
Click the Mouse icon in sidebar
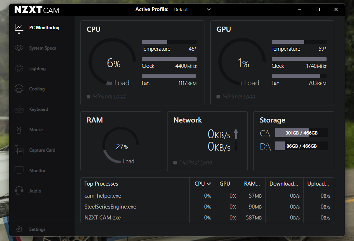[19, 129]
